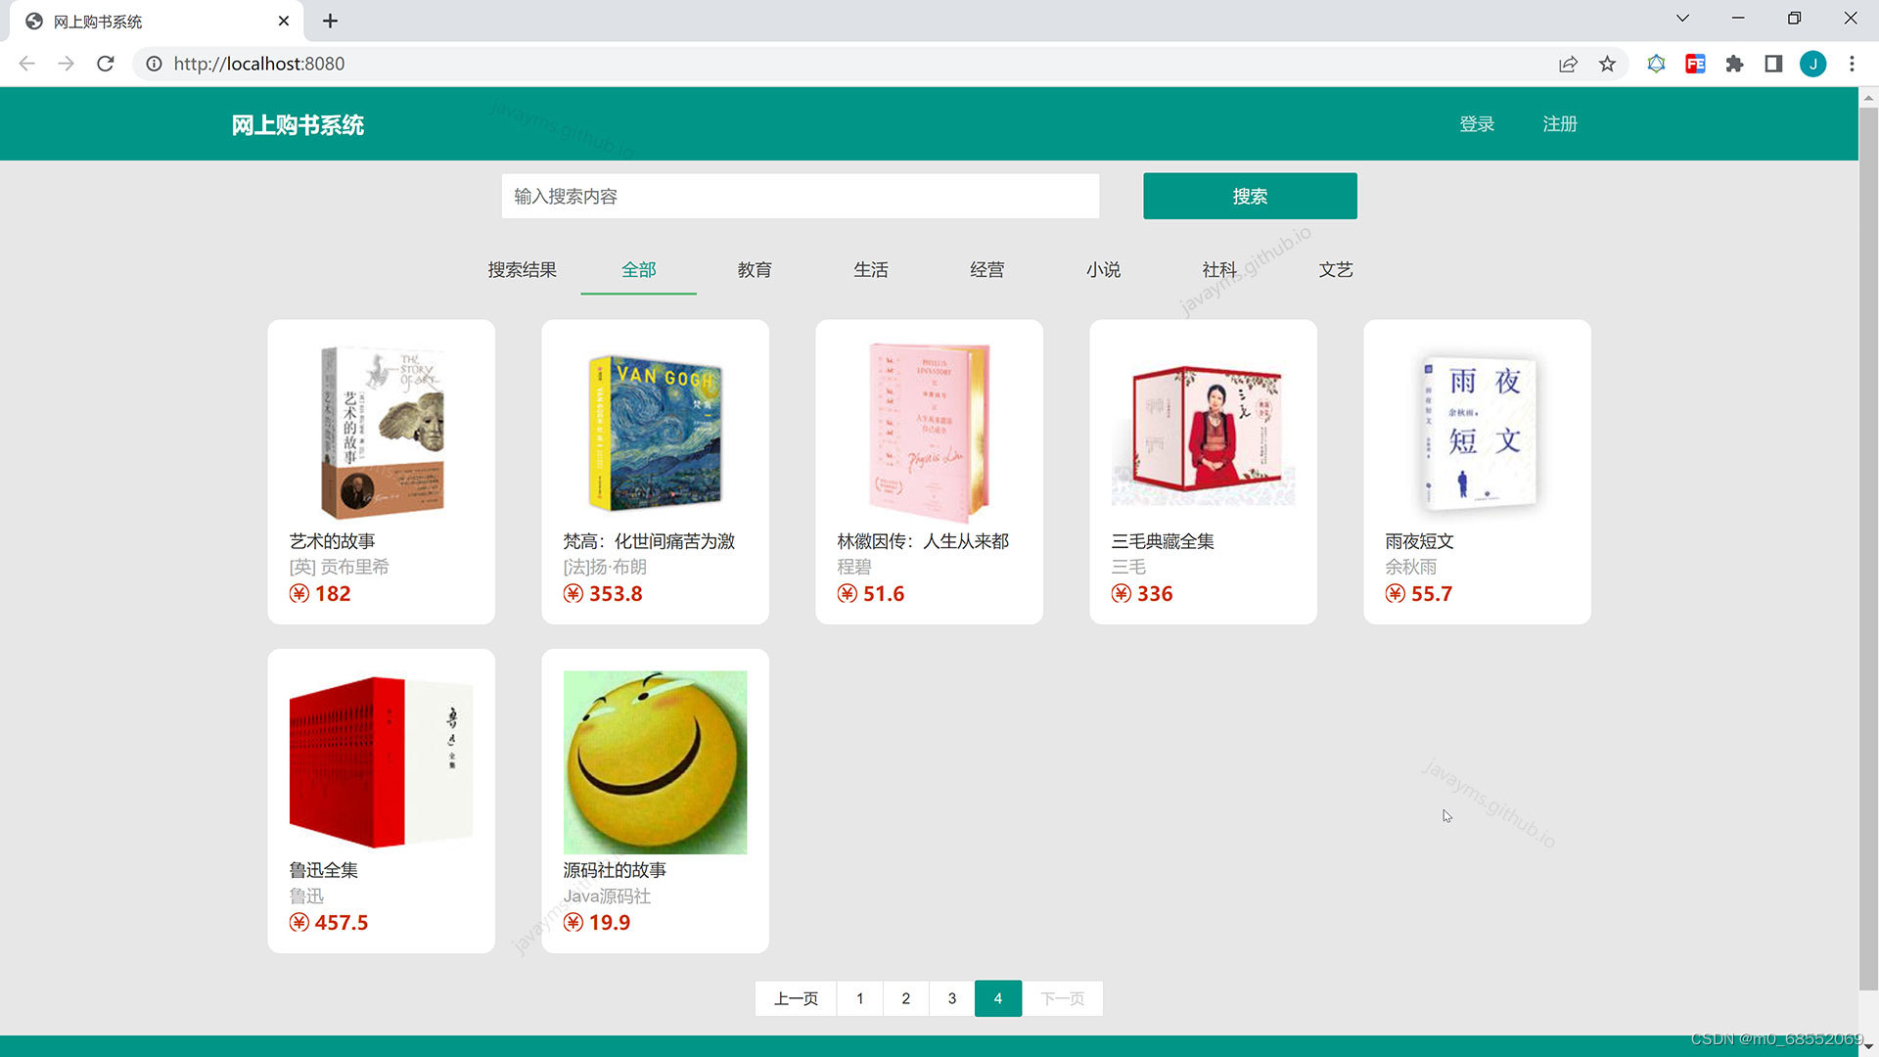1879x1057 pixels.
Task: Click the title 林徽因传：人生从来都
Action: (923, 541)
